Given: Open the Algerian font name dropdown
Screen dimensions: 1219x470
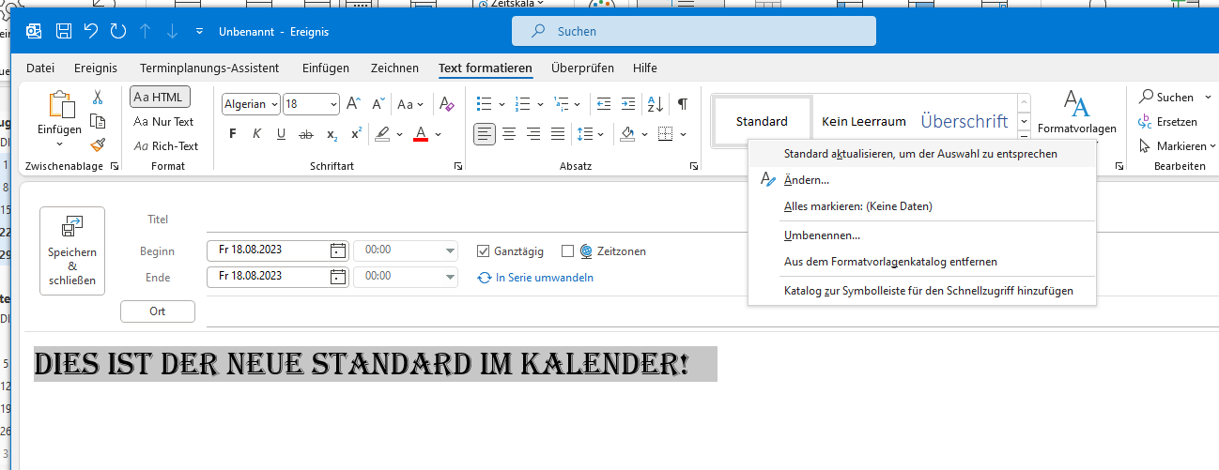Looking at the screenshot, I should pos(274,104).
